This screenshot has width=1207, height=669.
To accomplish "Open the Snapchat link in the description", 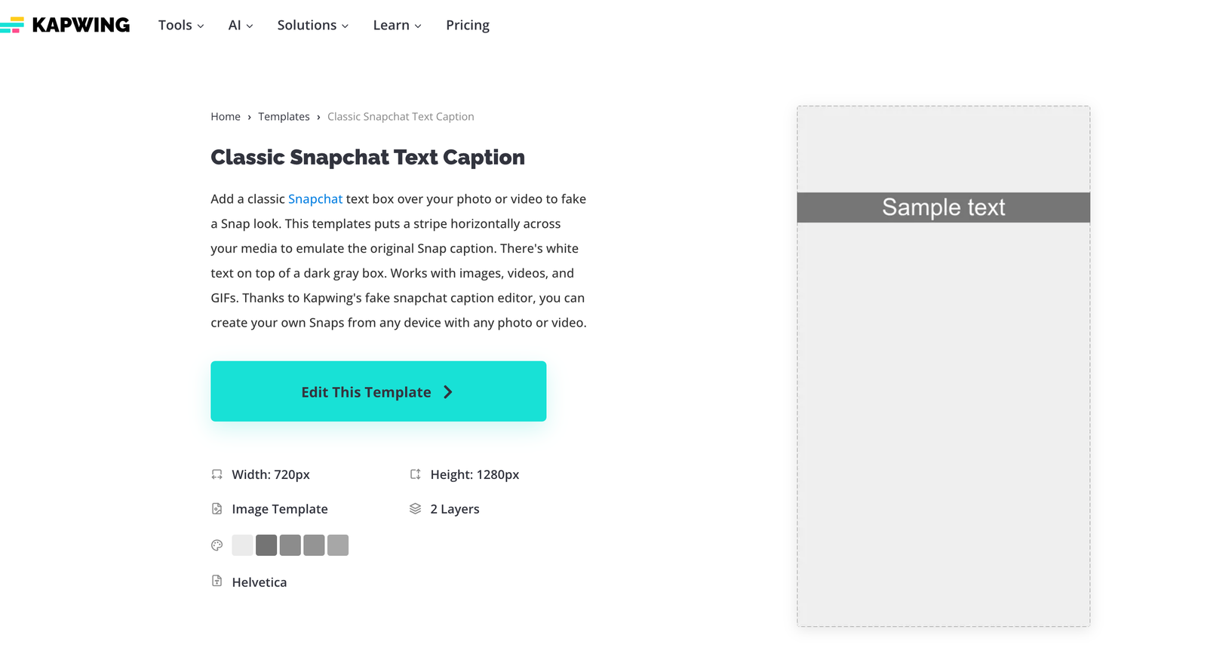I will [315, 198].
